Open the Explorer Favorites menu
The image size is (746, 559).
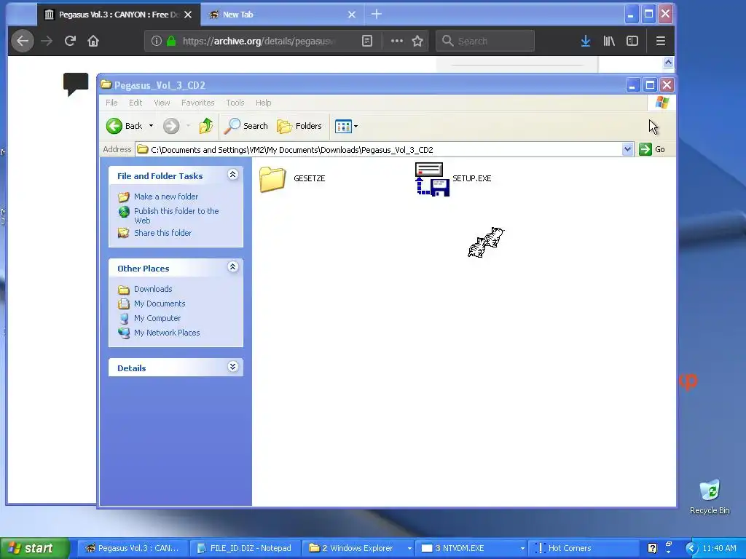[197, 103]
